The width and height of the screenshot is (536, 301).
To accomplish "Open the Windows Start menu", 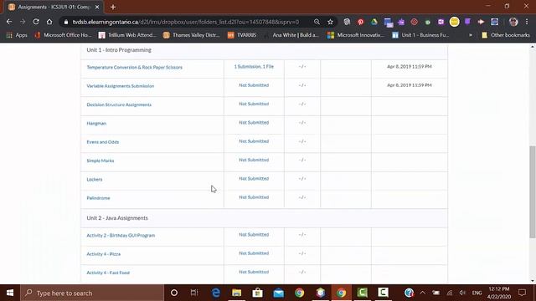I will pyautogui.click(x=10, y=293).
